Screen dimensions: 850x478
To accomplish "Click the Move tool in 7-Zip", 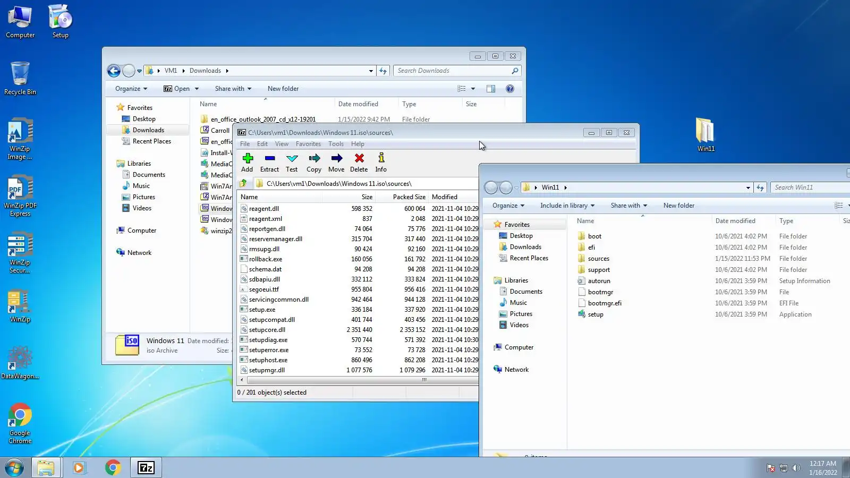I will point(336,163).
